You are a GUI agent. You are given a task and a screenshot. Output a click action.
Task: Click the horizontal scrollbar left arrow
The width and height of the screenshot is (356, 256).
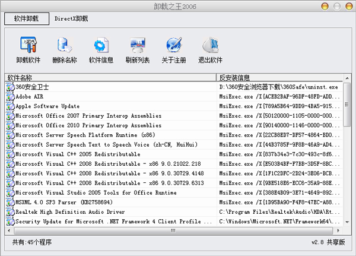click(9, 230)
